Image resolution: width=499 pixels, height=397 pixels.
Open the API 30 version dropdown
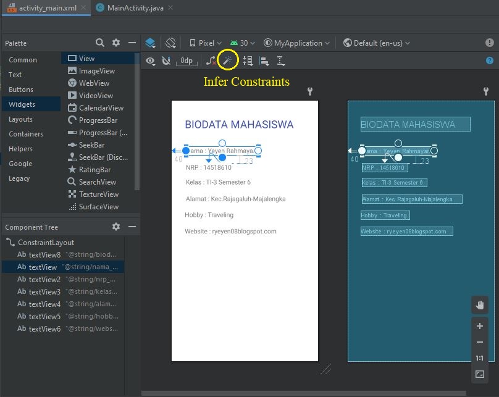click(241, 43)
